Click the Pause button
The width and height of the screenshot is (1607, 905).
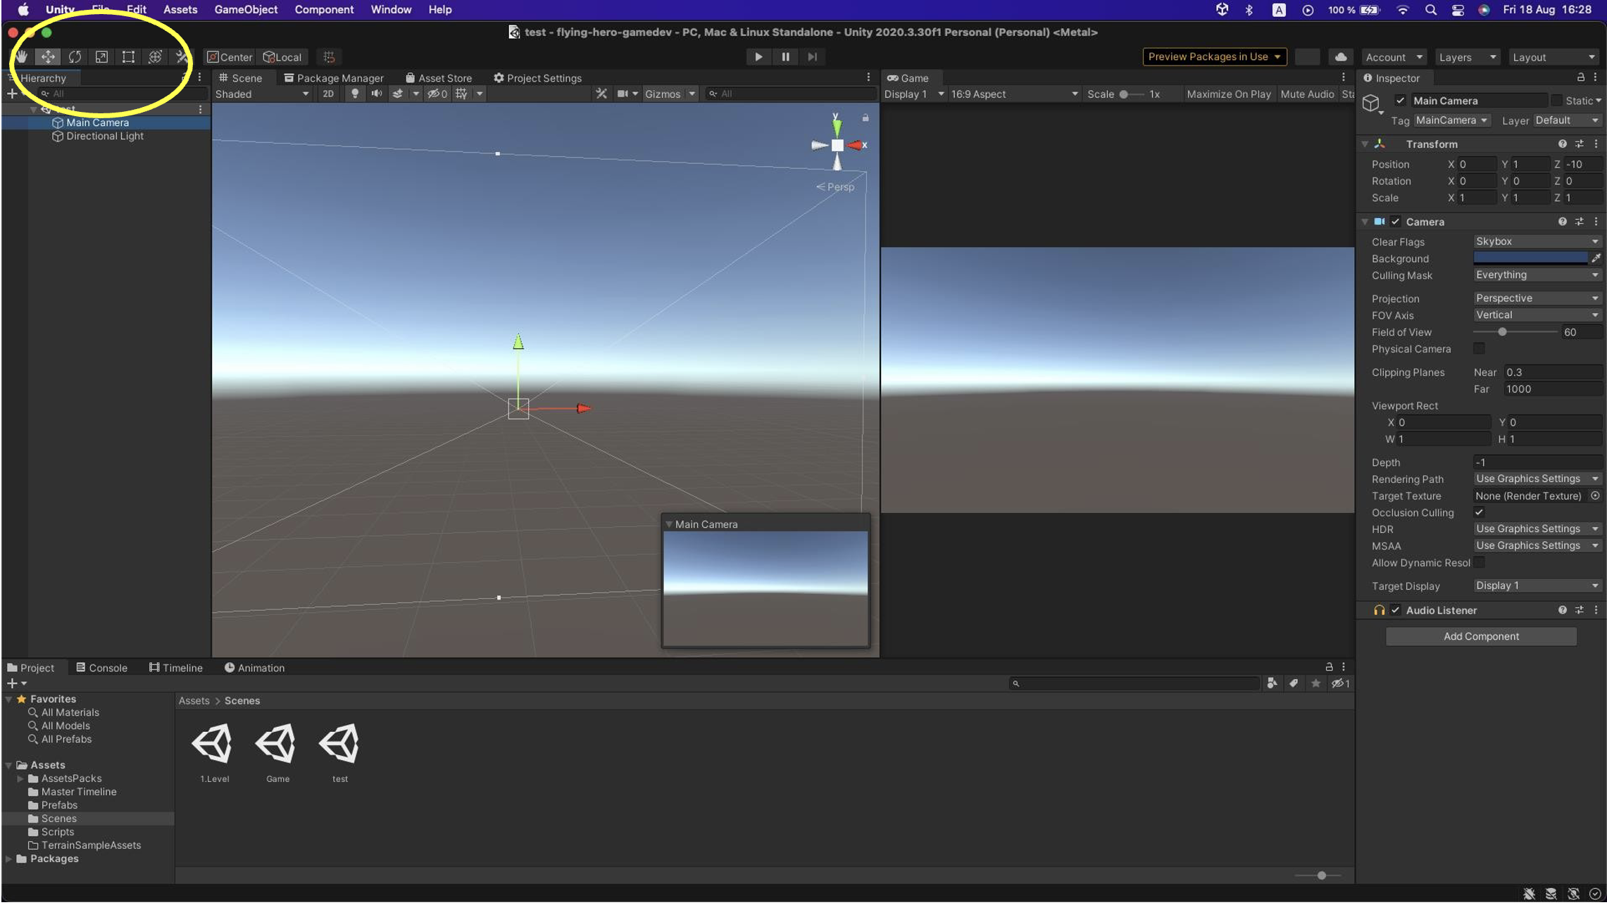785,57
